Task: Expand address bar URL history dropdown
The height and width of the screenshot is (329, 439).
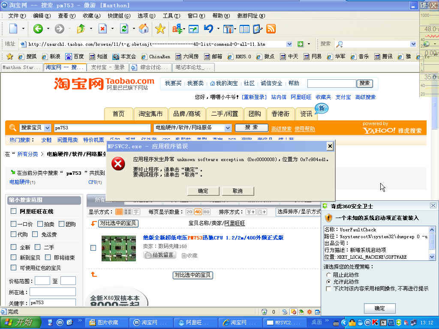Action: pos(289,44)
